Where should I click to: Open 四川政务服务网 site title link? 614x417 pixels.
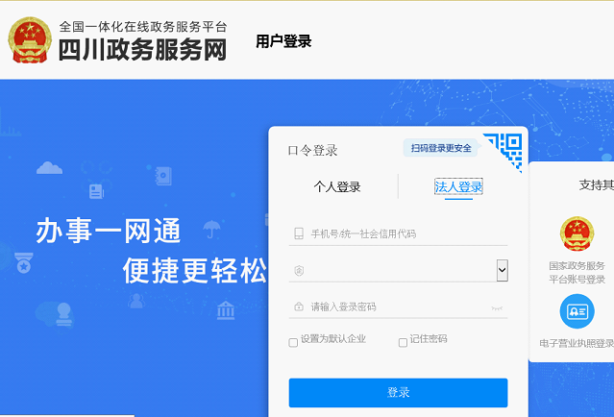143,50
